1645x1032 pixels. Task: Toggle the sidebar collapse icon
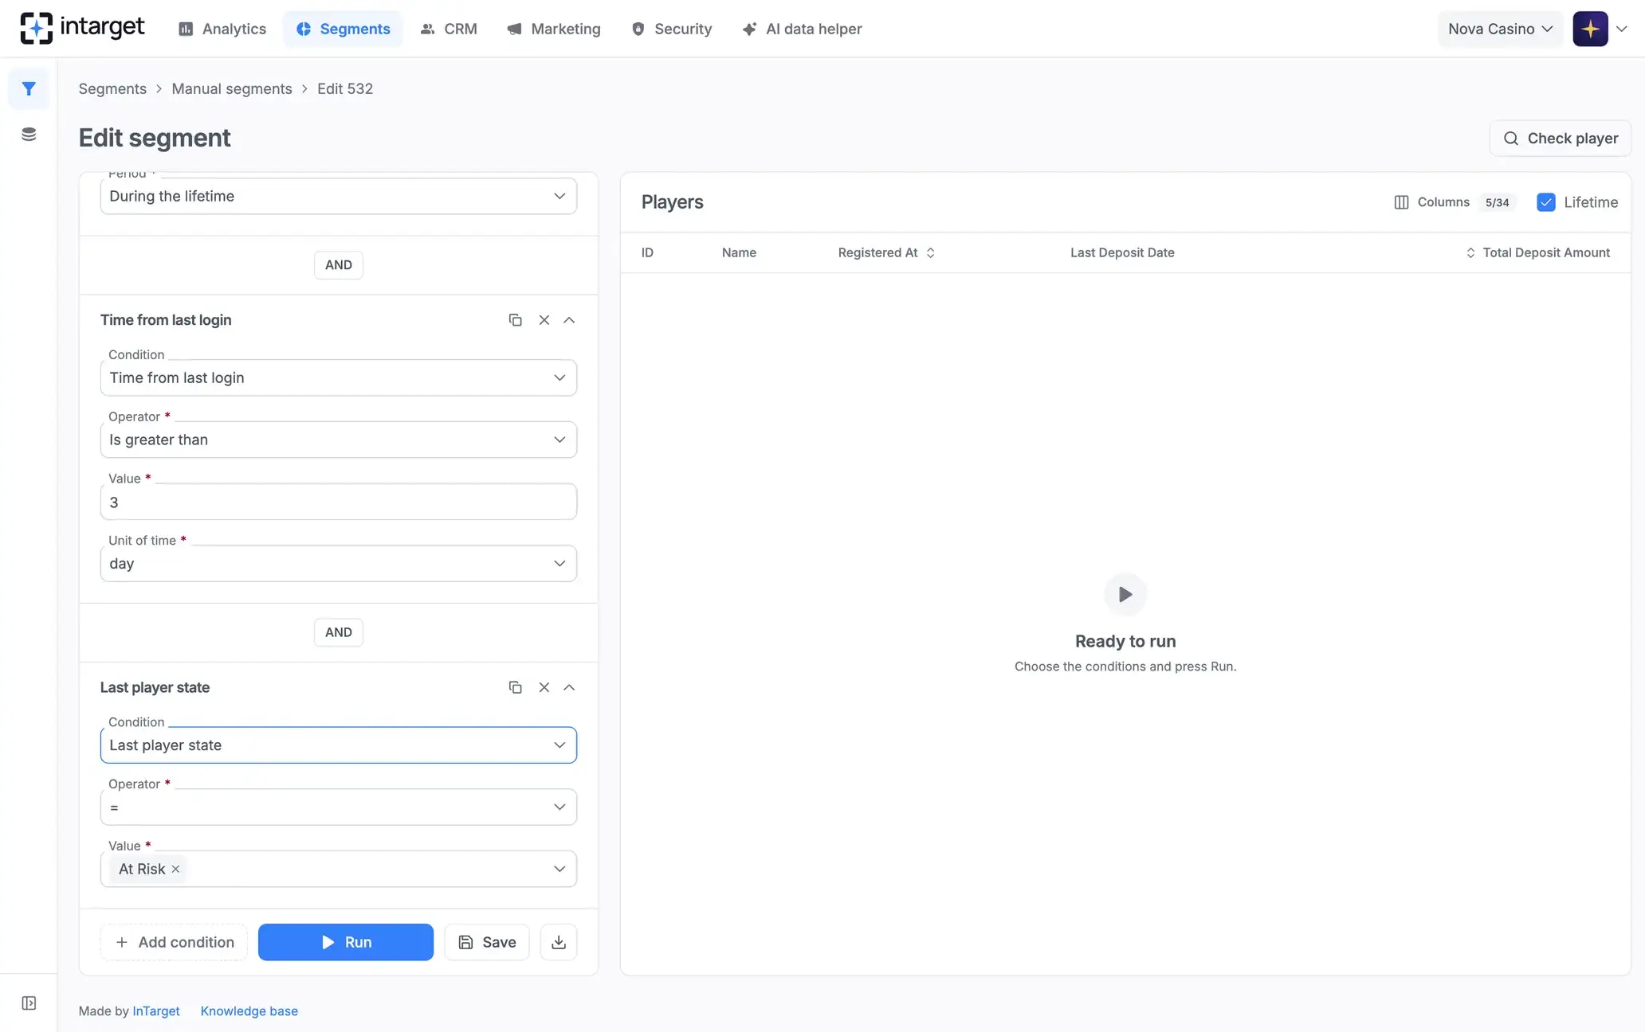(29, 1003)
